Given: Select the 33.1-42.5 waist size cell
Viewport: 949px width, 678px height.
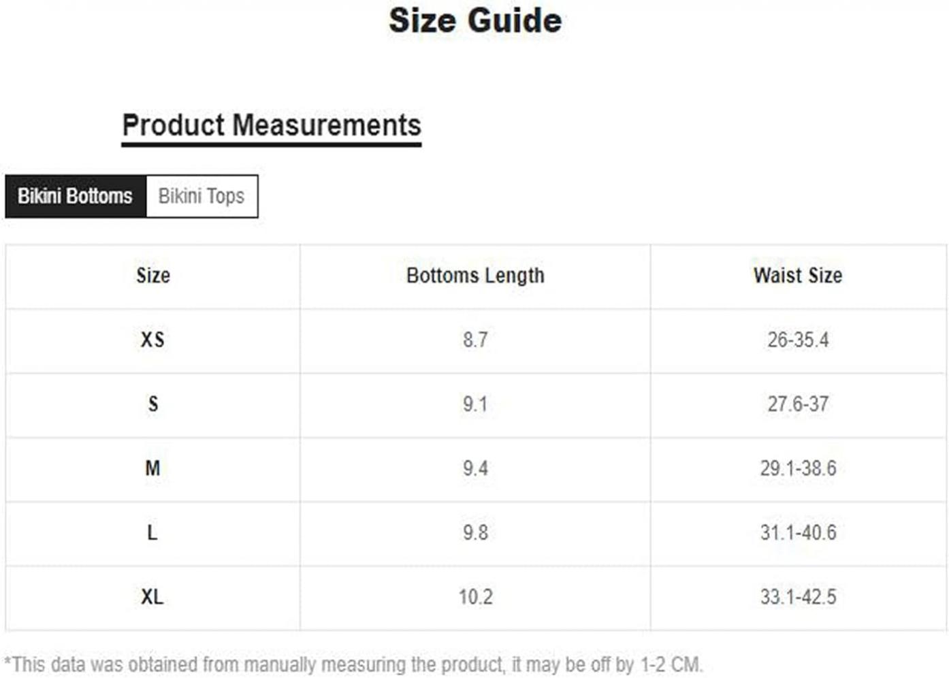Looking at the screenshot, I should (798, 597).
